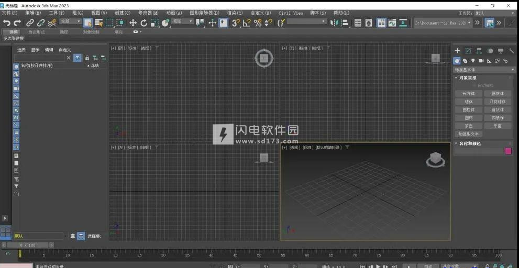This screenshot has height=268, width=519.
Task: Toggle Percent Snap in toolbar
Action: [x=258, y=23]
